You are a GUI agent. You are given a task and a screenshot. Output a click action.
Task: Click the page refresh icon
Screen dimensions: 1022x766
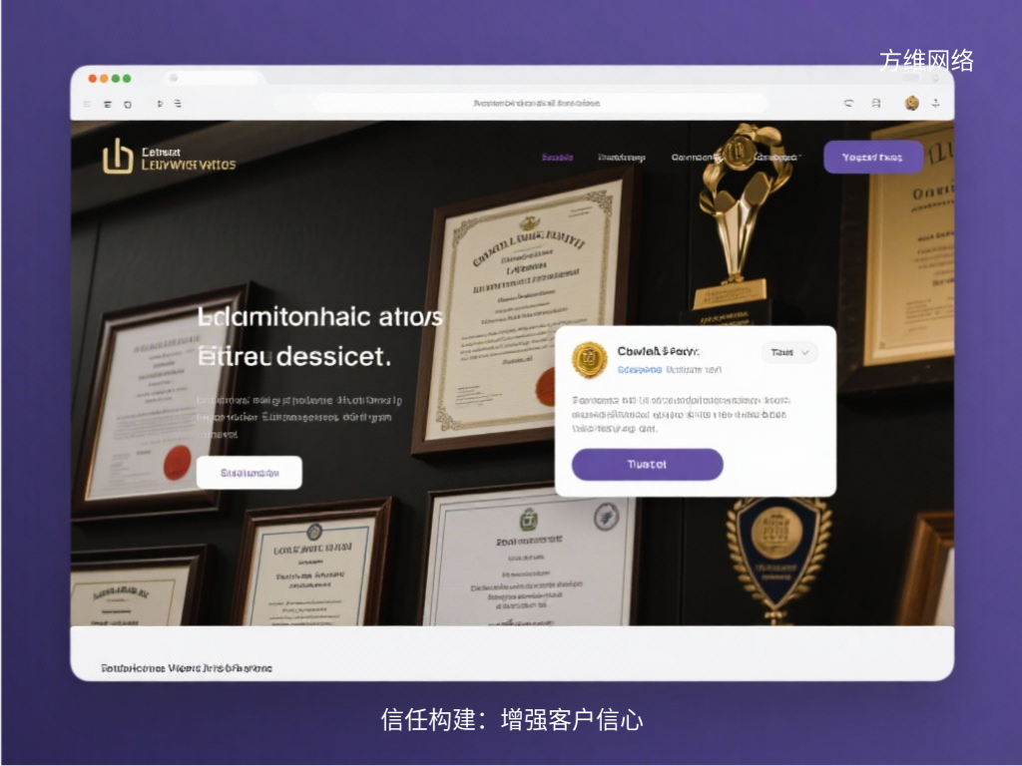[848, 104]
